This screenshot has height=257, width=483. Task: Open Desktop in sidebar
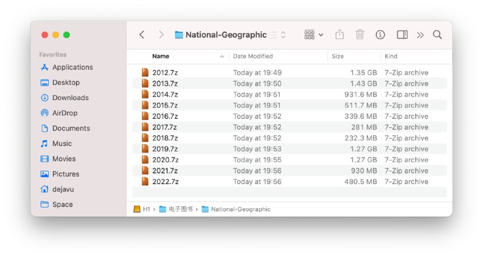tap(60, 83)
